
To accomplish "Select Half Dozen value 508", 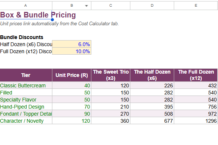I will click(x=152, y=114).
